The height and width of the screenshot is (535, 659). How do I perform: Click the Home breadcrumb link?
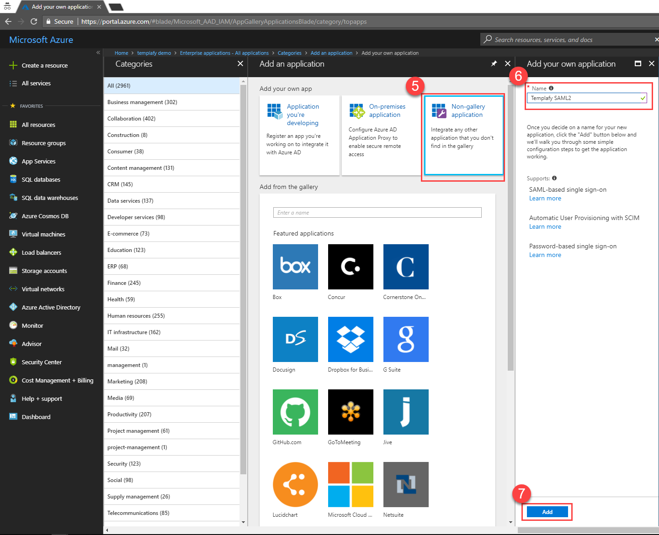point(121,53)
